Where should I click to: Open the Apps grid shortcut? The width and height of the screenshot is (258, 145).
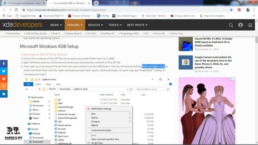pyautogui.click(x=8, y=16)
